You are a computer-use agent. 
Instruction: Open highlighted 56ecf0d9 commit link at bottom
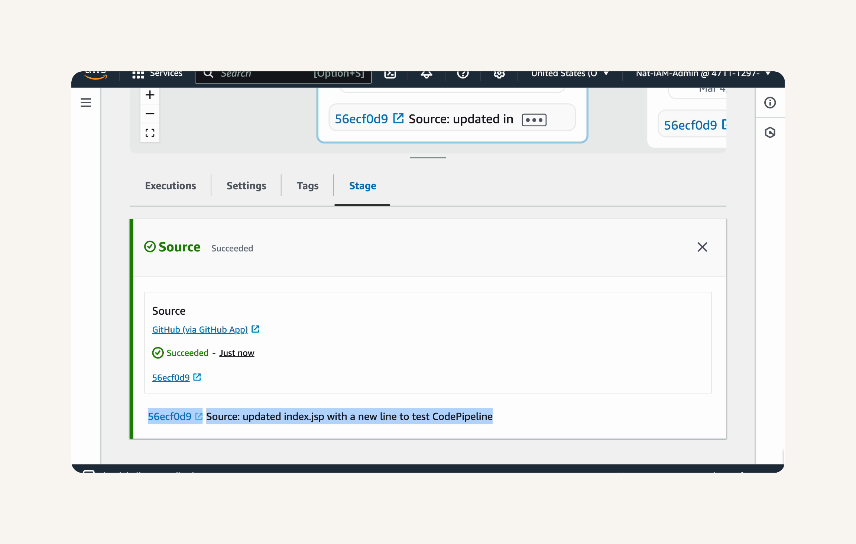[170, 417]
